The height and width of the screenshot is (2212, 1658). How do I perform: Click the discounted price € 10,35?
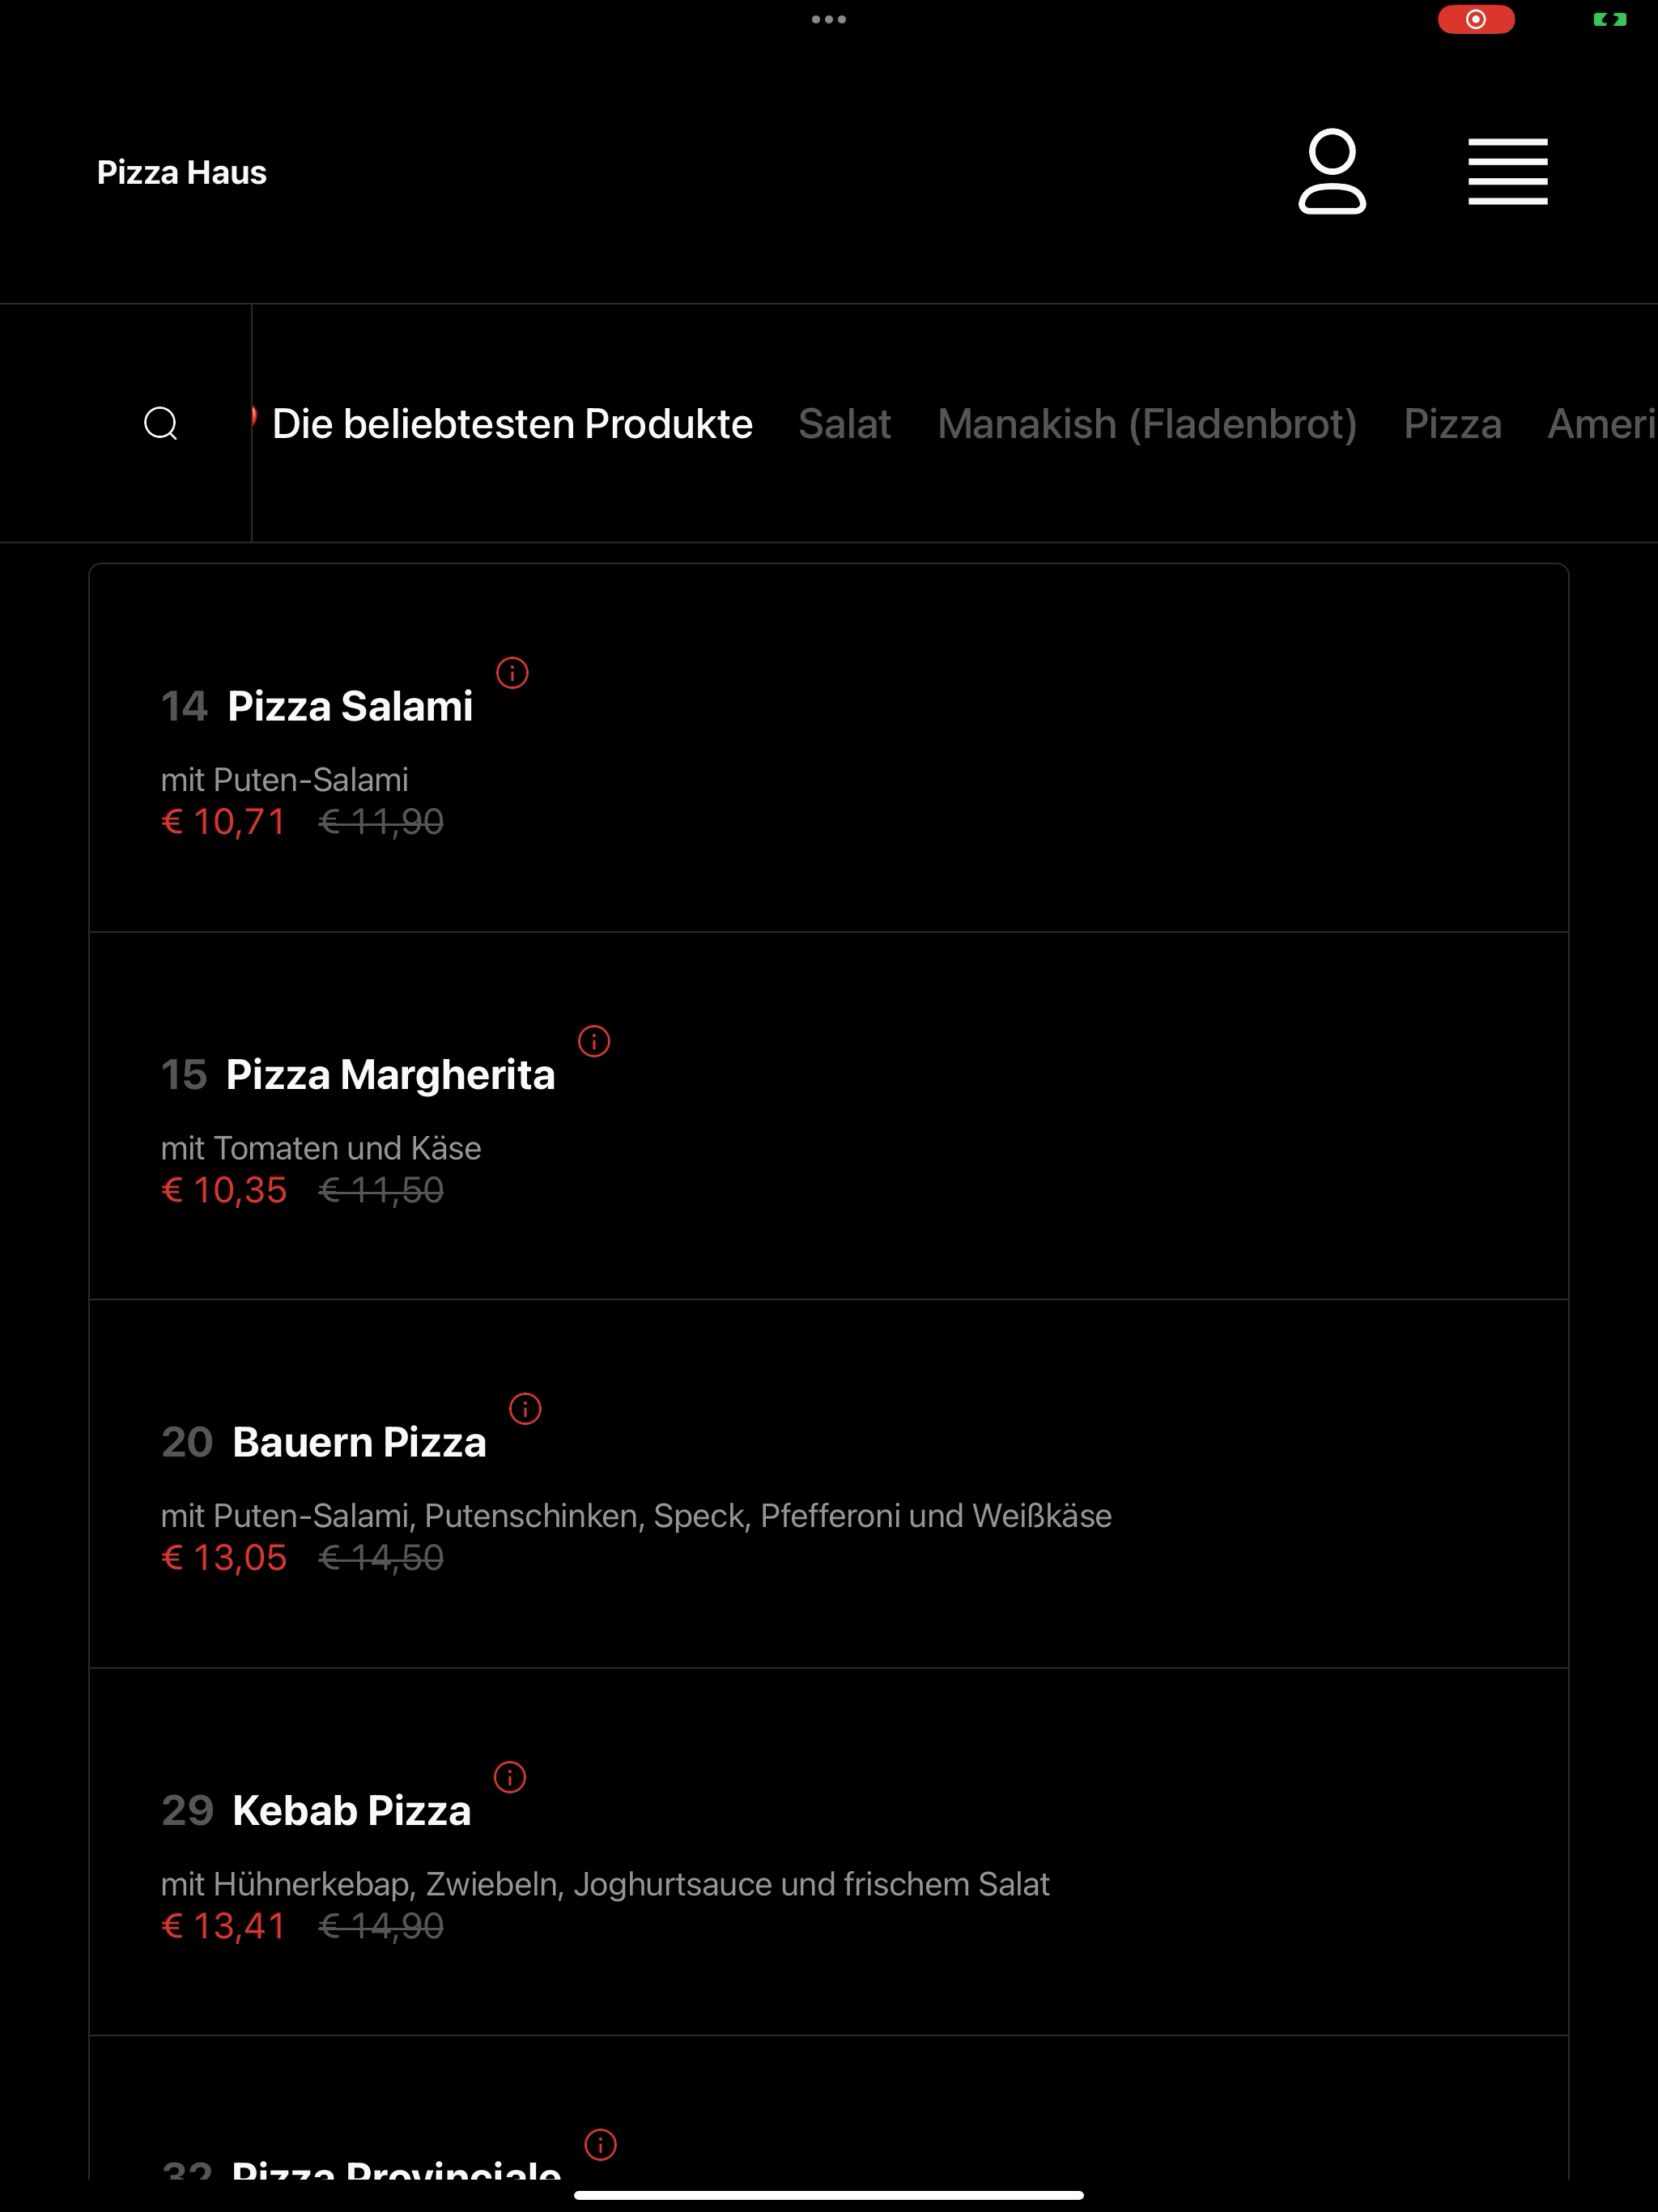click(x=224, y=1190)
